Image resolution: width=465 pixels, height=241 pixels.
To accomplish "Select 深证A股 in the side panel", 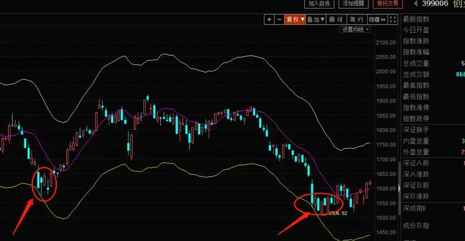I will click(416, 163).
